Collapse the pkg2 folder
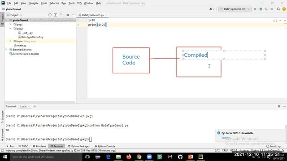287x161 pixels. [x=10, y=29]
